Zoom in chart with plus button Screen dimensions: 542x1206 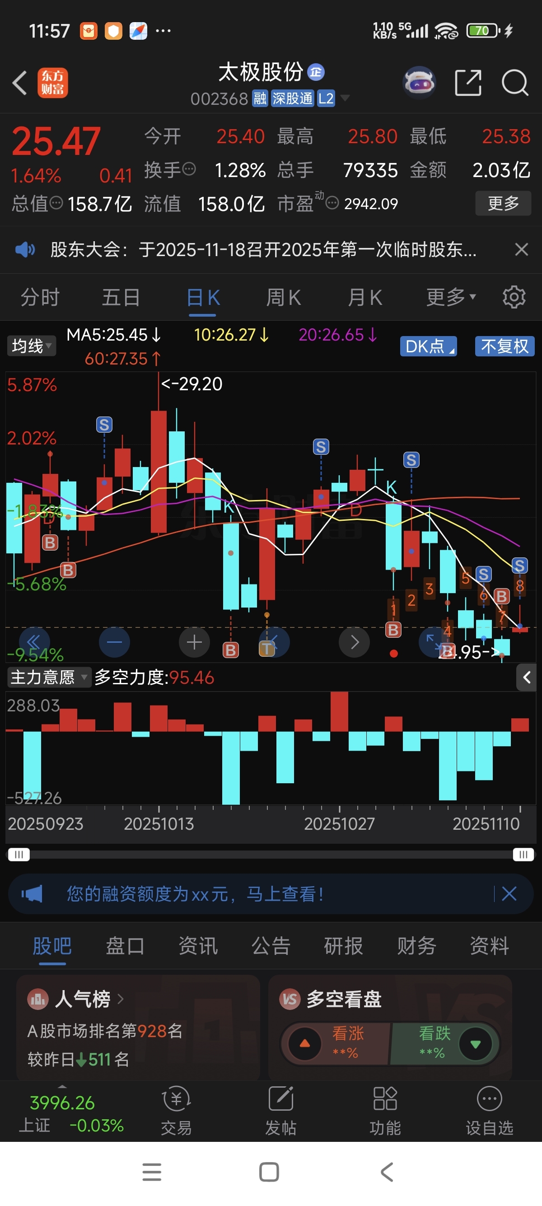tap(194, 642)
